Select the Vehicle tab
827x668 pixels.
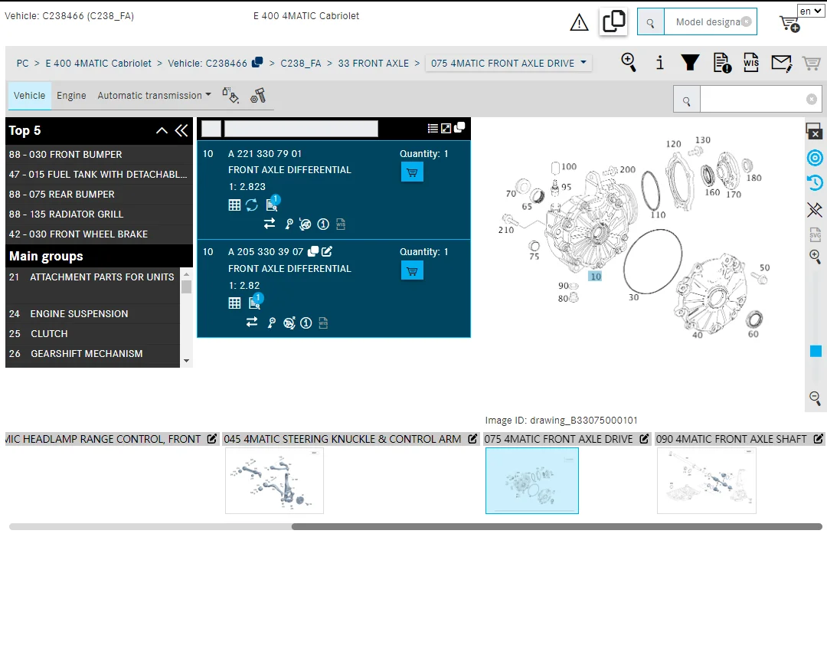(x=30, y=96)
